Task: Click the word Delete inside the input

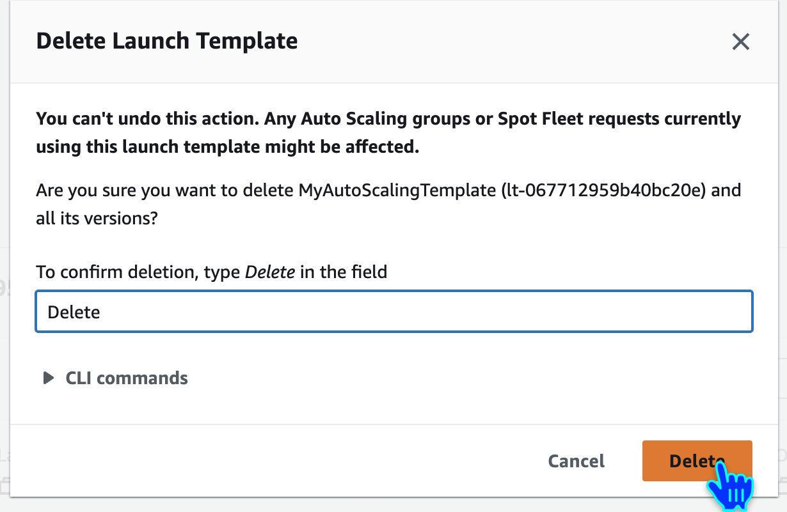Action: (74, 312)
